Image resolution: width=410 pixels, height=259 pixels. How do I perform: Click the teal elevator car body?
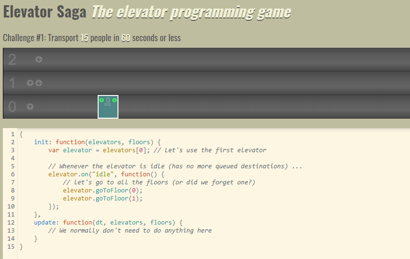108,112
